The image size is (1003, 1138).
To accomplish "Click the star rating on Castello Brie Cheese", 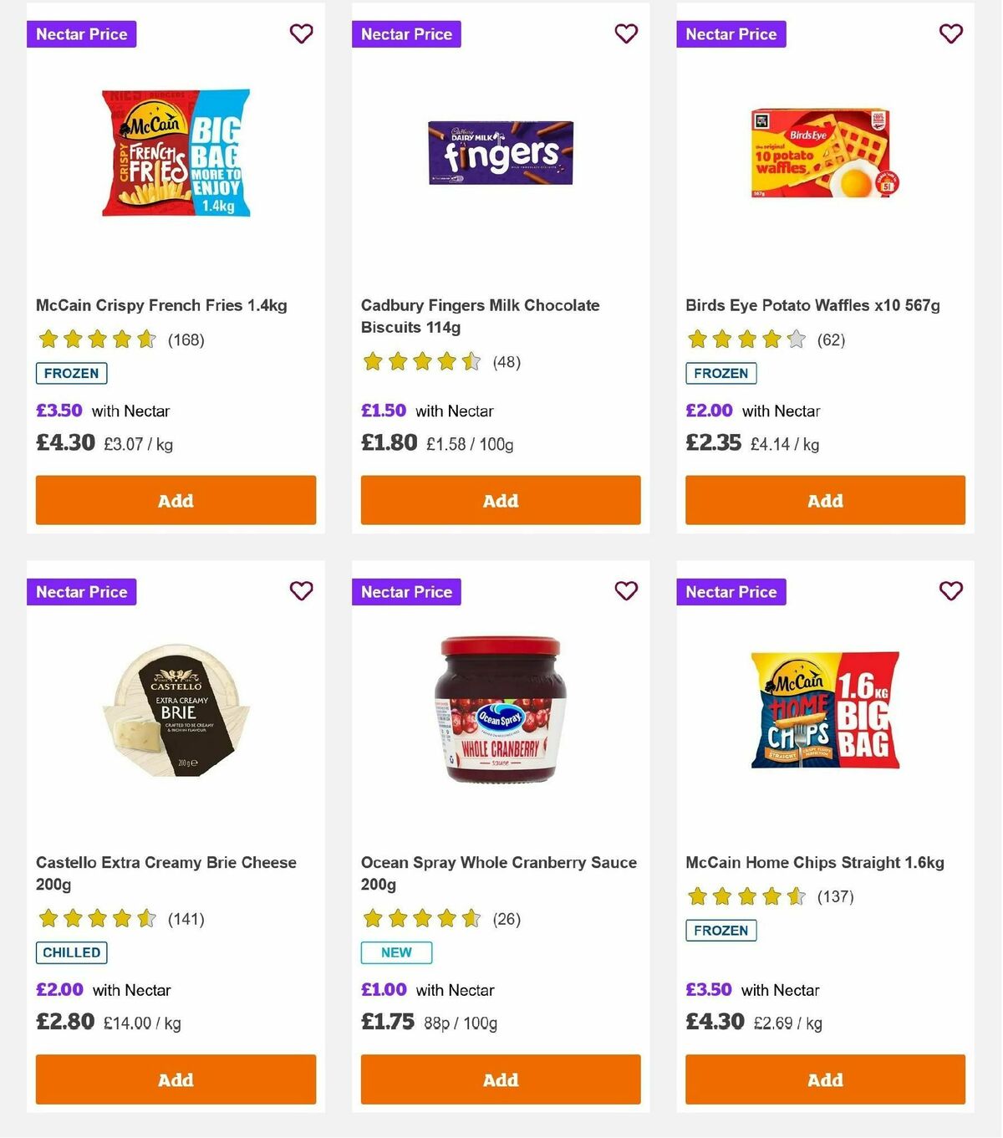I will click(x=95, y=918).
